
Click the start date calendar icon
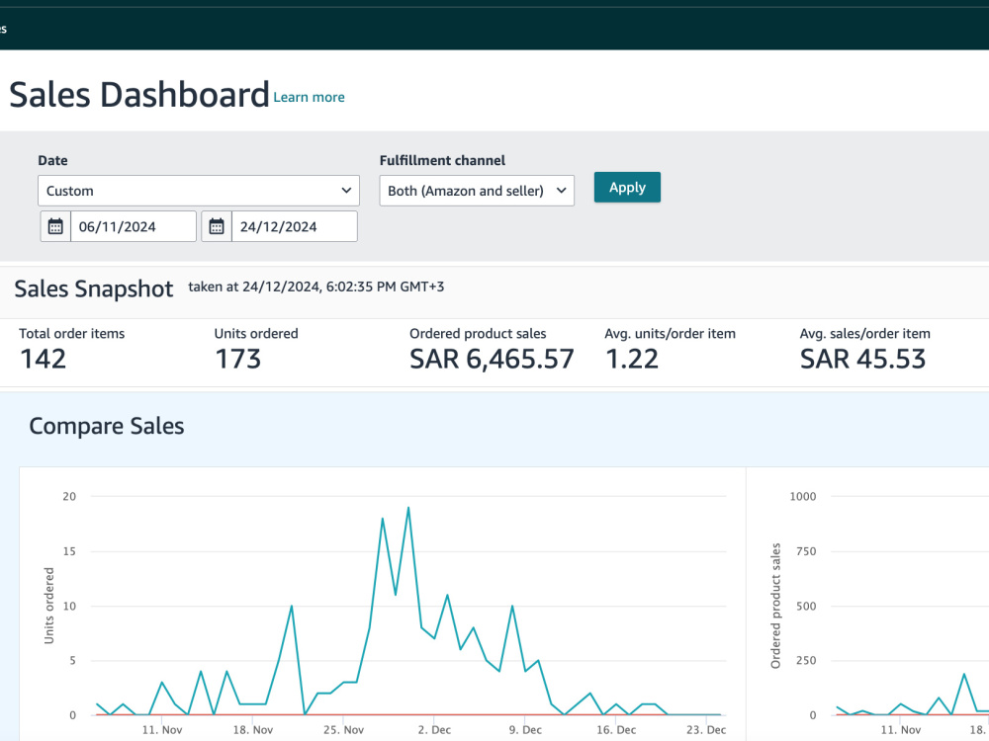point(55,226)
